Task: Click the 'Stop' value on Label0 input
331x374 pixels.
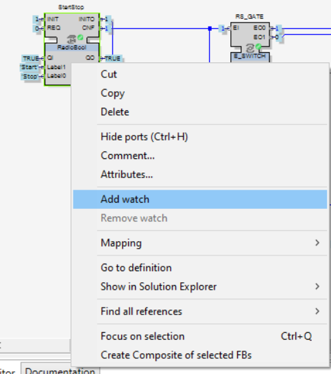Action: click(29, 77)
